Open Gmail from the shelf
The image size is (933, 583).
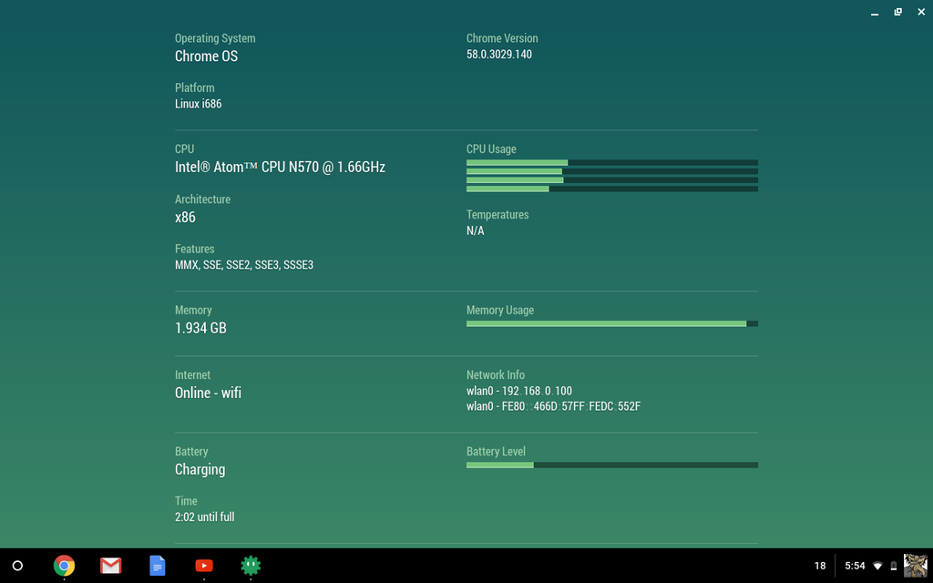coord(110,566)
